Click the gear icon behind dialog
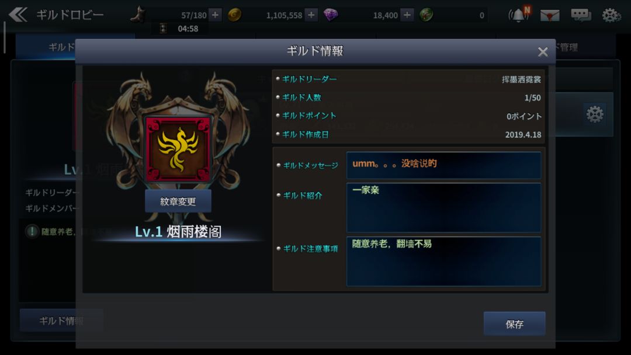Image resolution: width=631 pixels, height=355 pixels. pyautogui.click(x=594, y=114)
